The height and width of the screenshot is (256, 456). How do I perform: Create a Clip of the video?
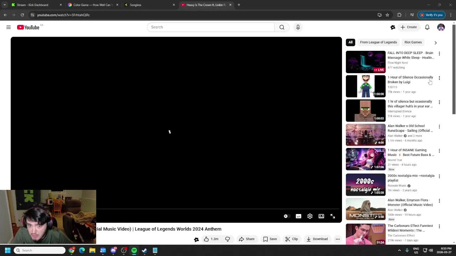point(291,239)
